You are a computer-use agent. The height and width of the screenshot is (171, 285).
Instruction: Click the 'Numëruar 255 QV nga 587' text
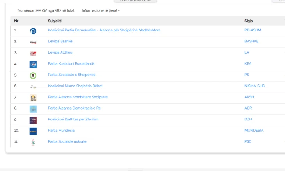tap(46, 10)
